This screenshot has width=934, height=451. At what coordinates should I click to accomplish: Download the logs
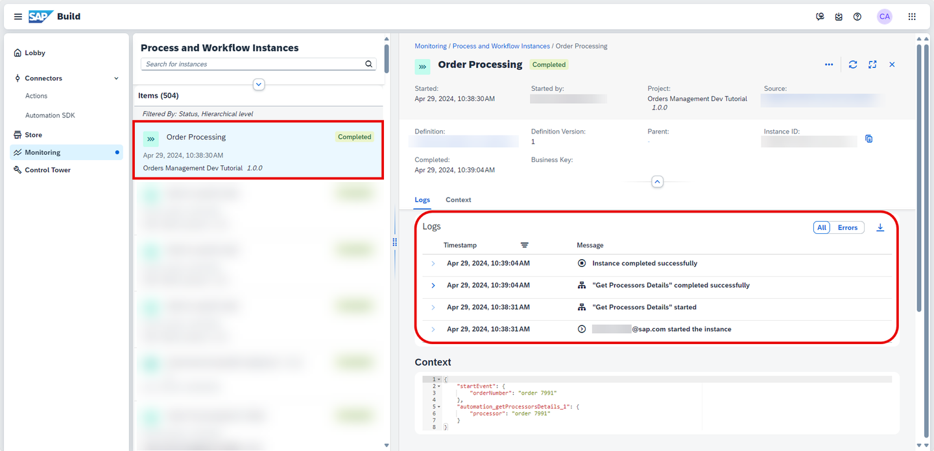pyautogui.click(x=880, y=227)
